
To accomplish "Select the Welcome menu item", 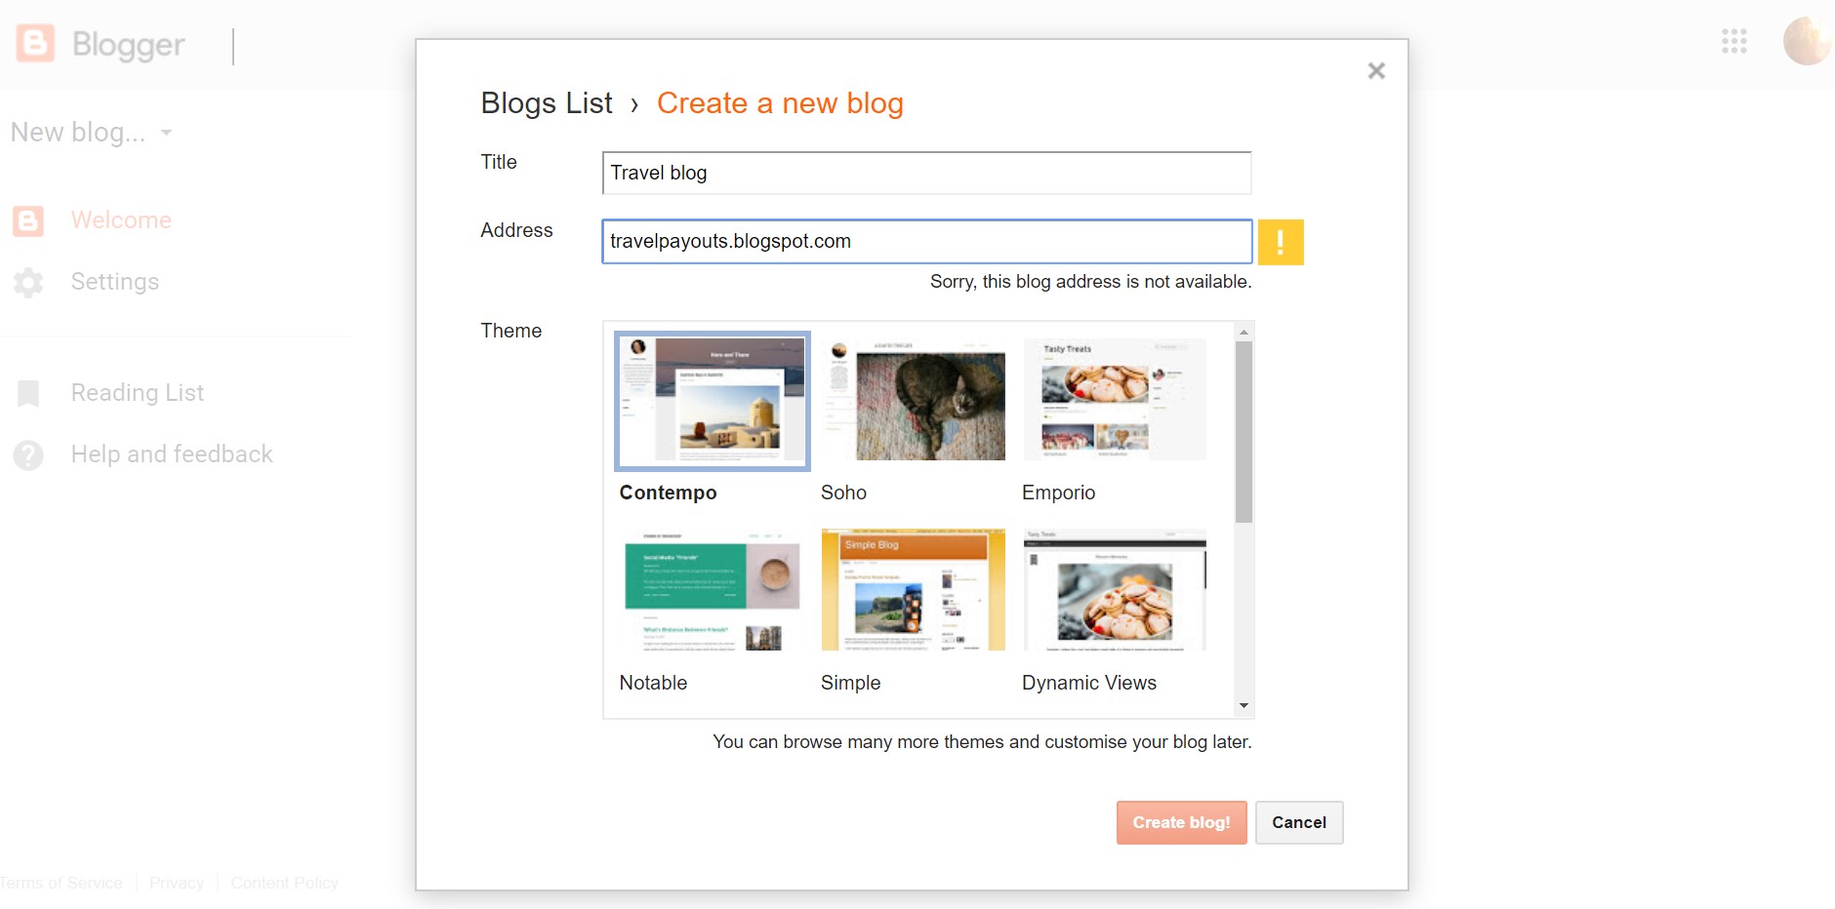I will point(120,220).
